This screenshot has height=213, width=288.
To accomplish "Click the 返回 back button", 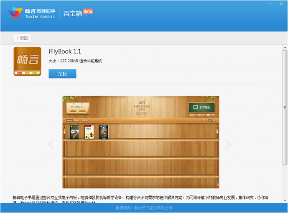I will (x=22, y=38).
